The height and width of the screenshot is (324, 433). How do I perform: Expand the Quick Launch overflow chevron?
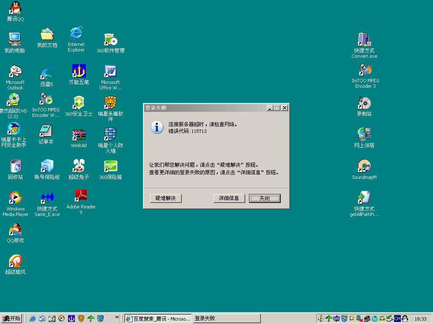tap(117, 317)
